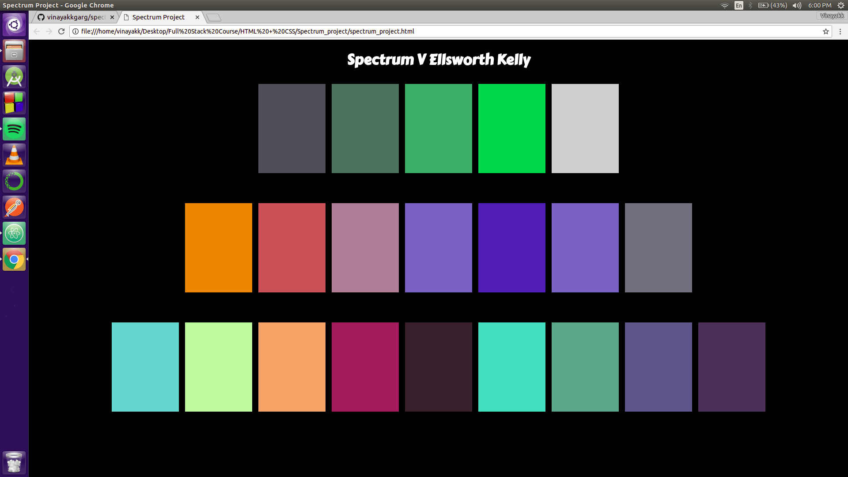Open a new browser tab
Viewport: 848px width, 477px height.
coord(214,18)
